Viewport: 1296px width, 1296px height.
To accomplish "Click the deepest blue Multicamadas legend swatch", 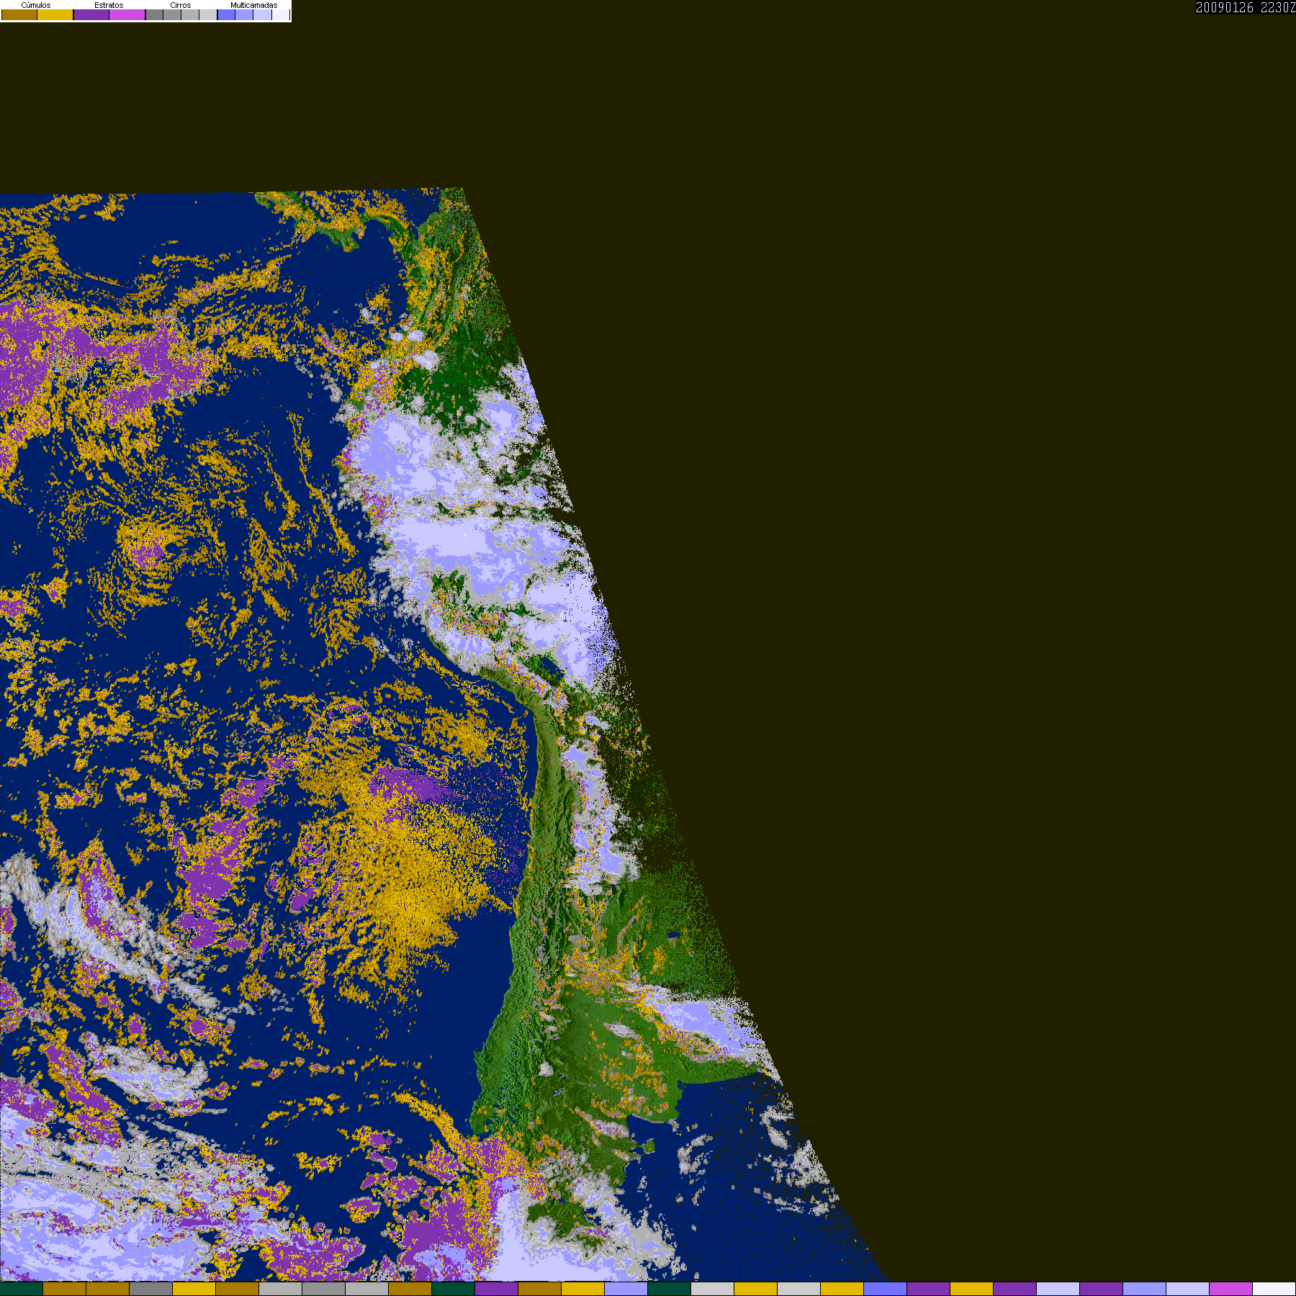I will pyautogui.click(x=226, y=14).
